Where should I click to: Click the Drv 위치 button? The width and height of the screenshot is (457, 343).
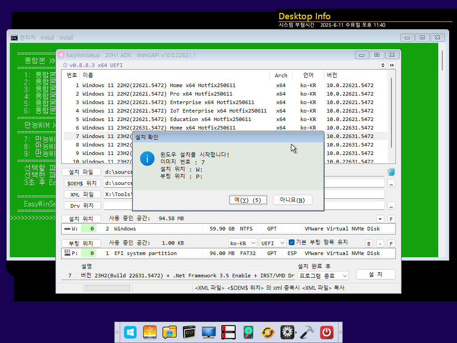82,205
